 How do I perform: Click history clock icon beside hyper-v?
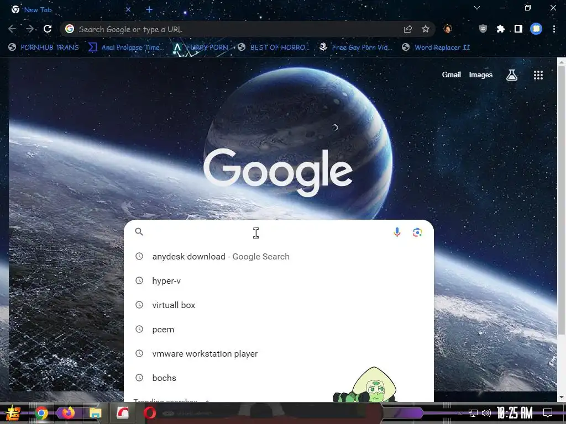coord(139,280)
